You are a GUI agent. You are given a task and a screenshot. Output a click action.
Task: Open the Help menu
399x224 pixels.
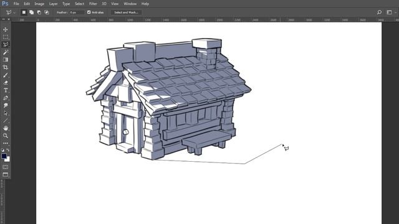click(145, 4)
